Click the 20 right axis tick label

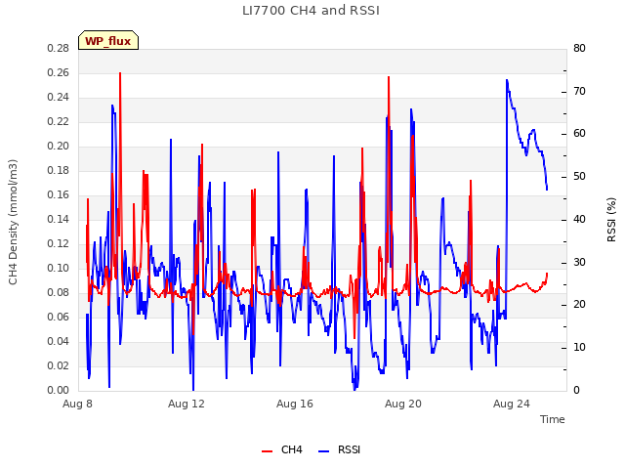tap(579, 305)
